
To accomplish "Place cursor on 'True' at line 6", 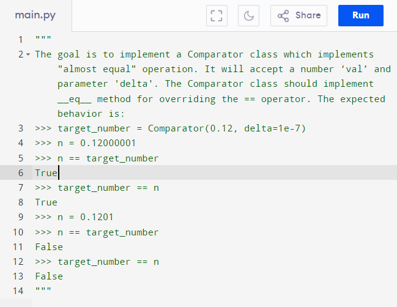I will click(46, 173).
